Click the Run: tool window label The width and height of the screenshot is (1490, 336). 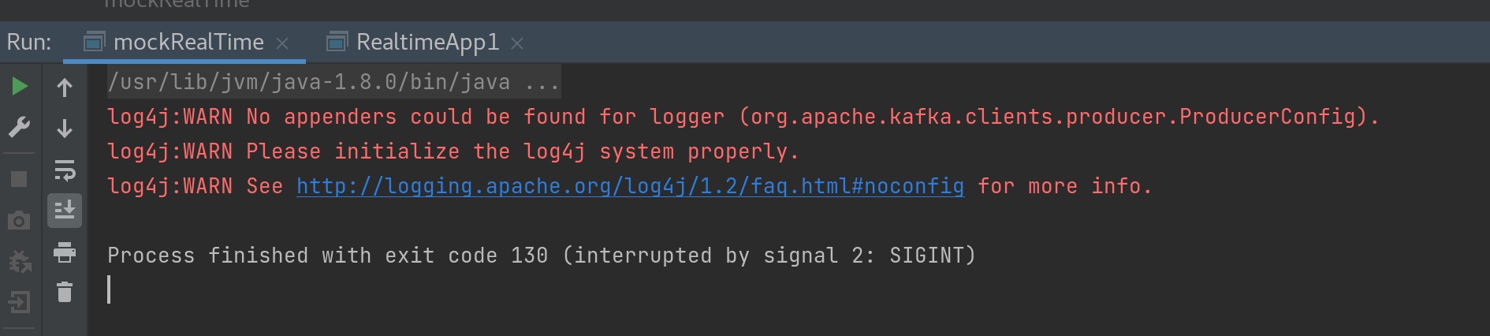point(29,42)
